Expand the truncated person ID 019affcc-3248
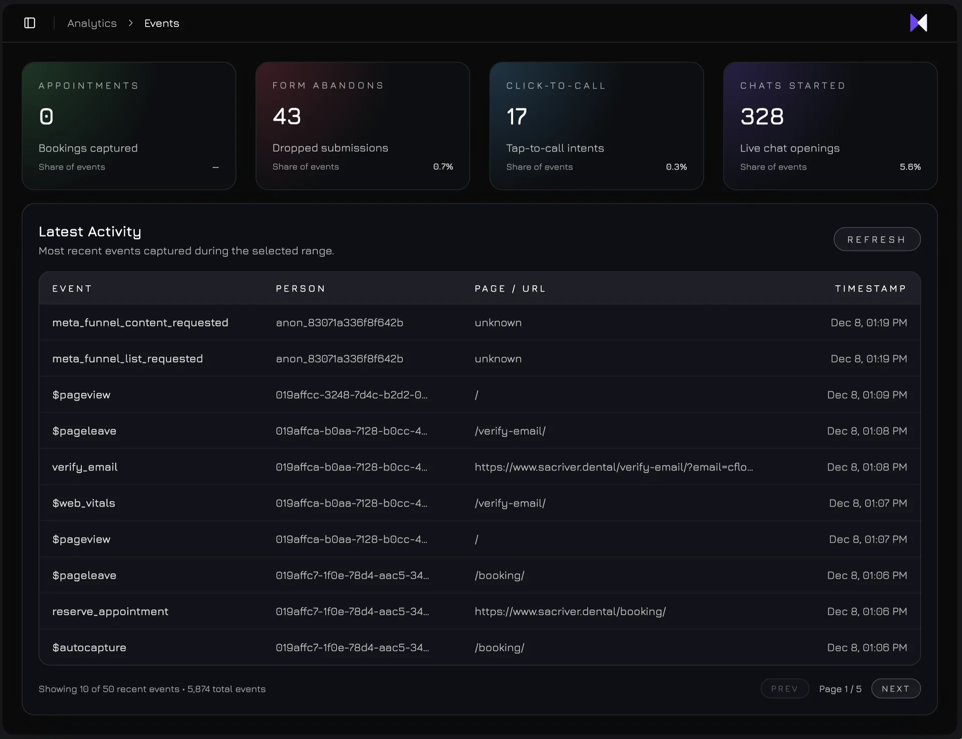 (352, 394)
